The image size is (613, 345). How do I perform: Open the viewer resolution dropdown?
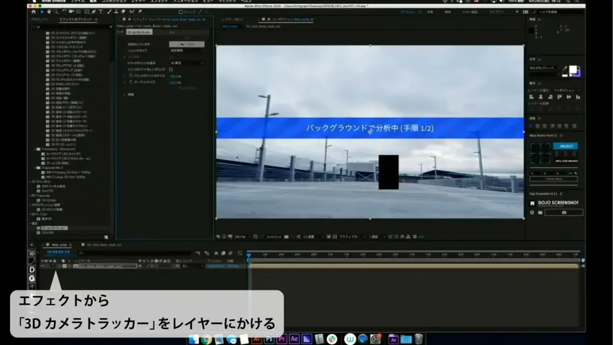pos(313,237)
